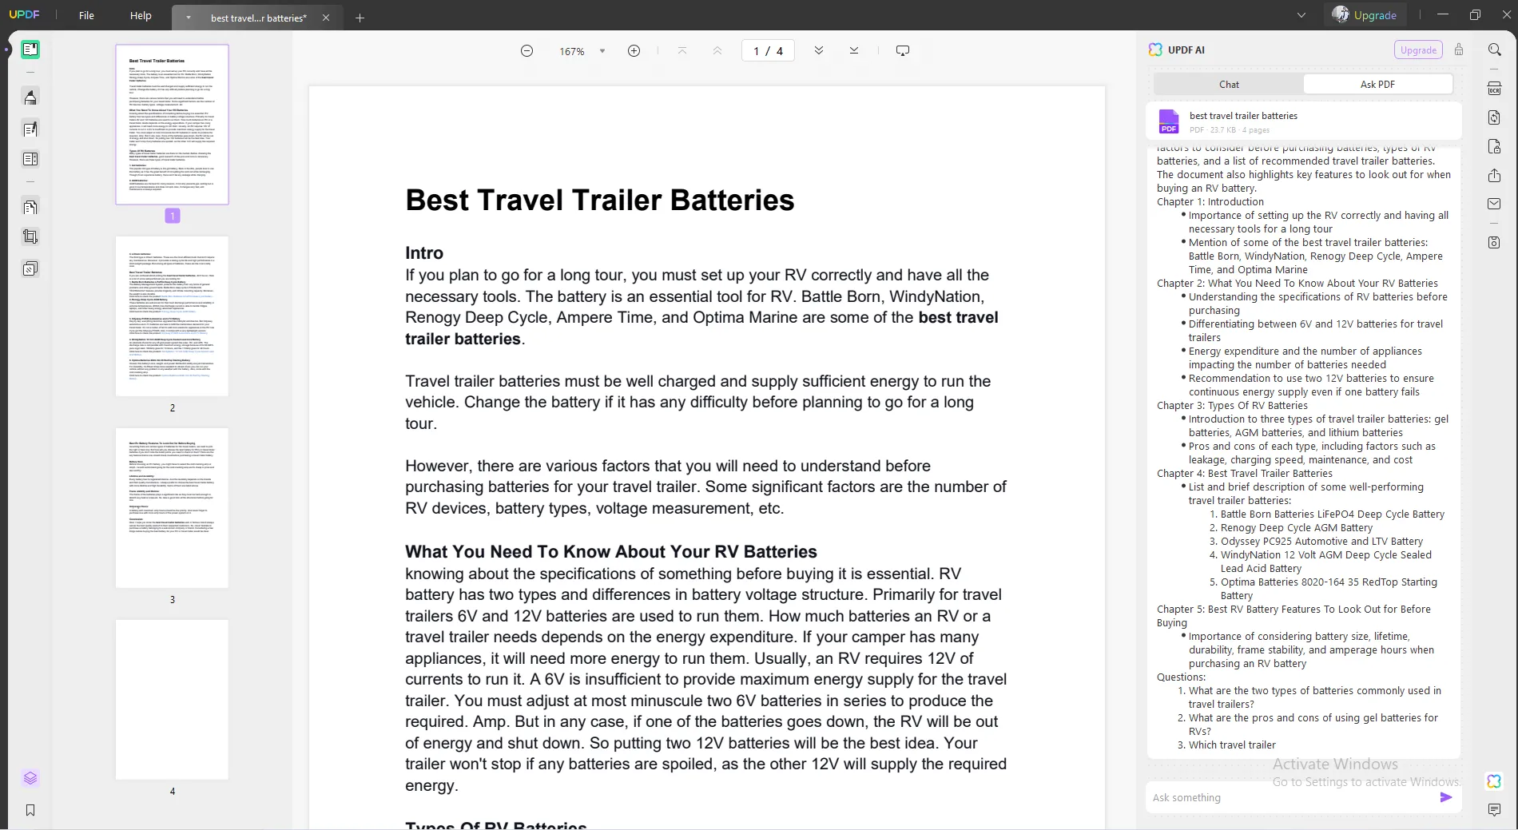
Task: Open the File menu
Action: [x=86, y=15]
